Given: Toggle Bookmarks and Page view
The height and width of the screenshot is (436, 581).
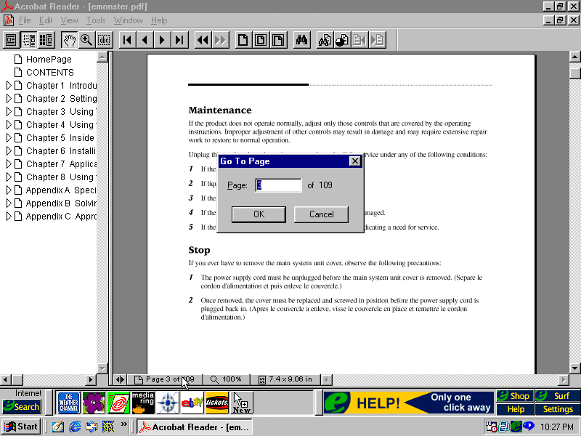Looking at the screenshot, I should 28,40.
